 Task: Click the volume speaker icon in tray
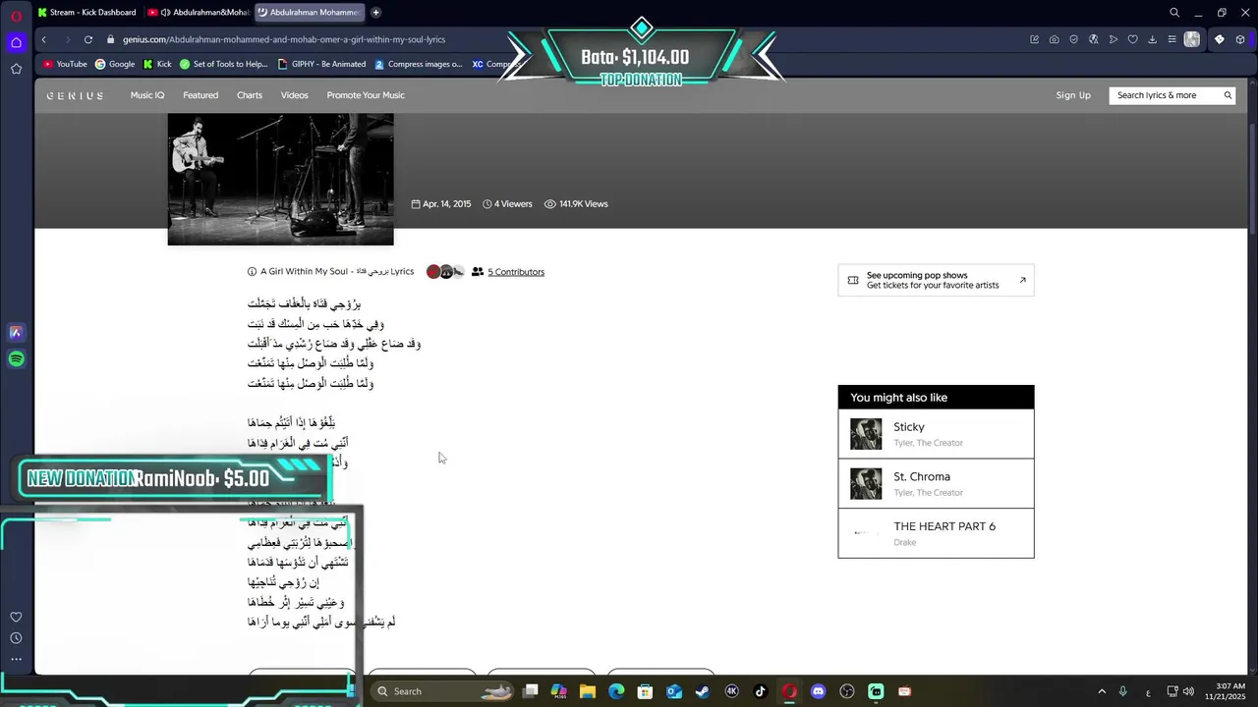coord(1188,691)
